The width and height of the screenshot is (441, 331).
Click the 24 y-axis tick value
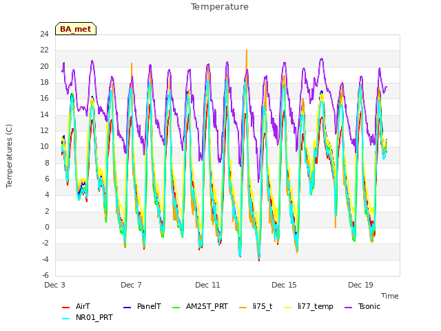point(44,34)
